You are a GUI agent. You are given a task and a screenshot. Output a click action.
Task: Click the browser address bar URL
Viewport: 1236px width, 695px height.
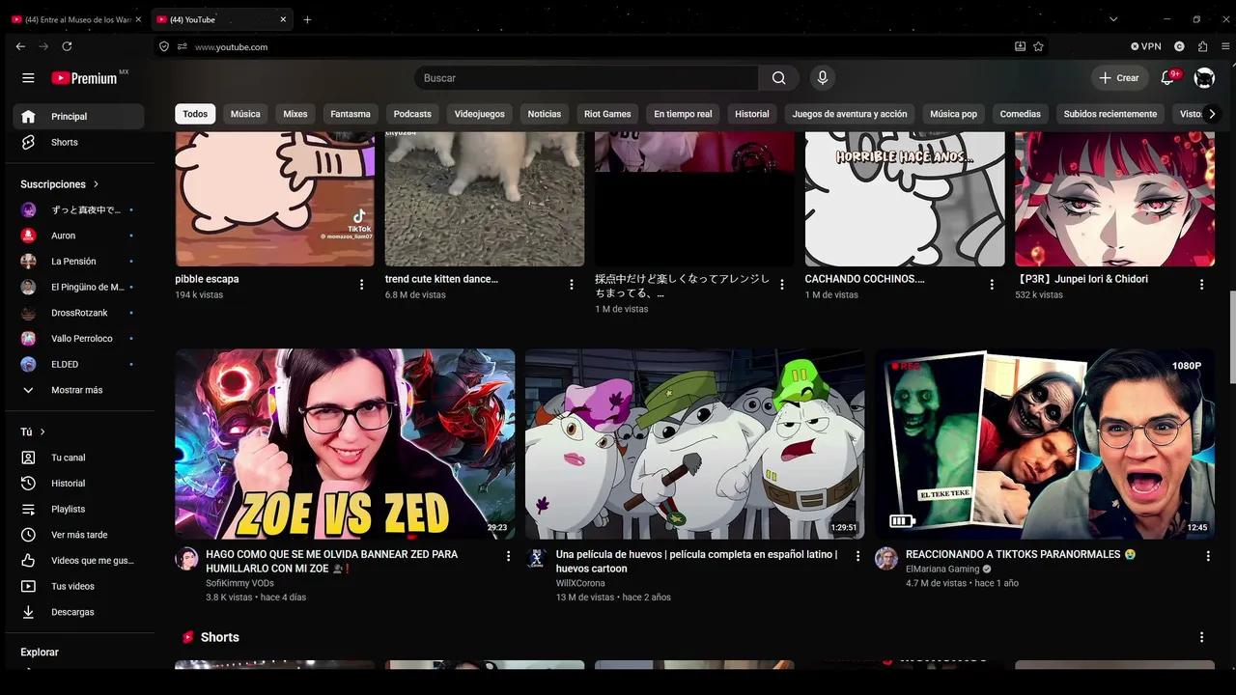pos(231,46)
